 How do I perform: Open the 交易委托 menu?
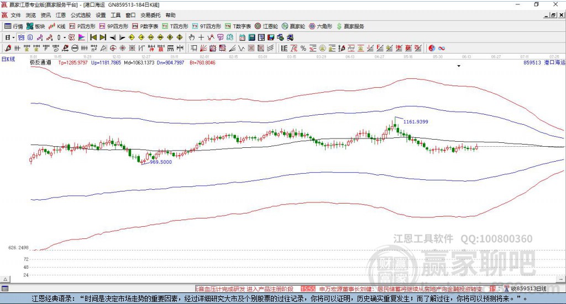150,15
